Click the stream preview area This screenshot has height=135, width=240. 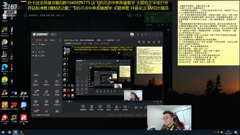[113, 74]
